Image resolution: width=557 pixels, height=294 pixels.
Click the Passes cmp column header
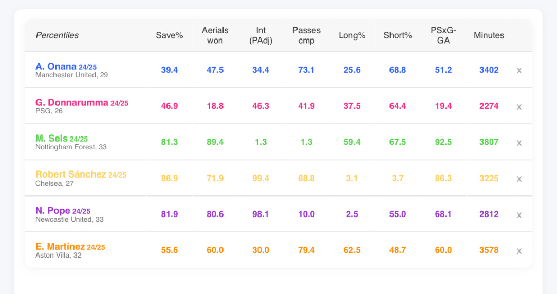click(306, 35)
